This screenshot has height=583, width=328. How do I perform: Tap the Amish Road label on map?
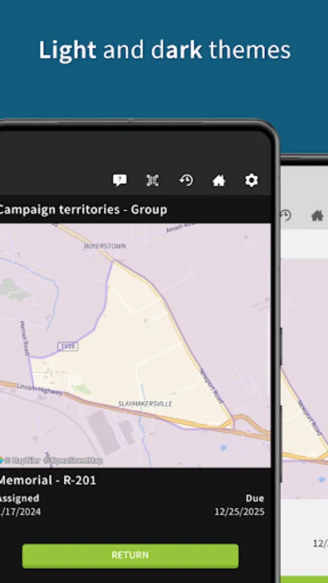(x=180, y=227)
